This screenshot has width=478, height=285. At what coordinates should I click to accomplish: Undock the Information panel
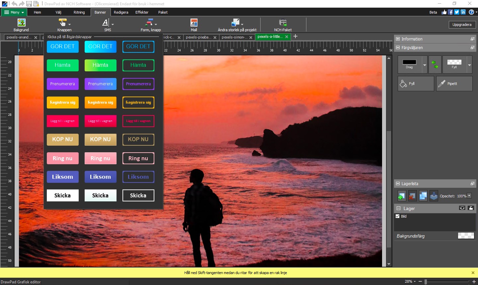pyautogui.click(x=472, y=39)
